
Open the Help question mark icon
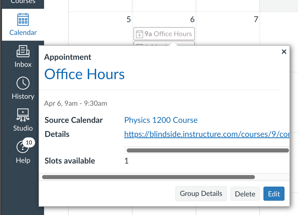(x=23, y=147)
